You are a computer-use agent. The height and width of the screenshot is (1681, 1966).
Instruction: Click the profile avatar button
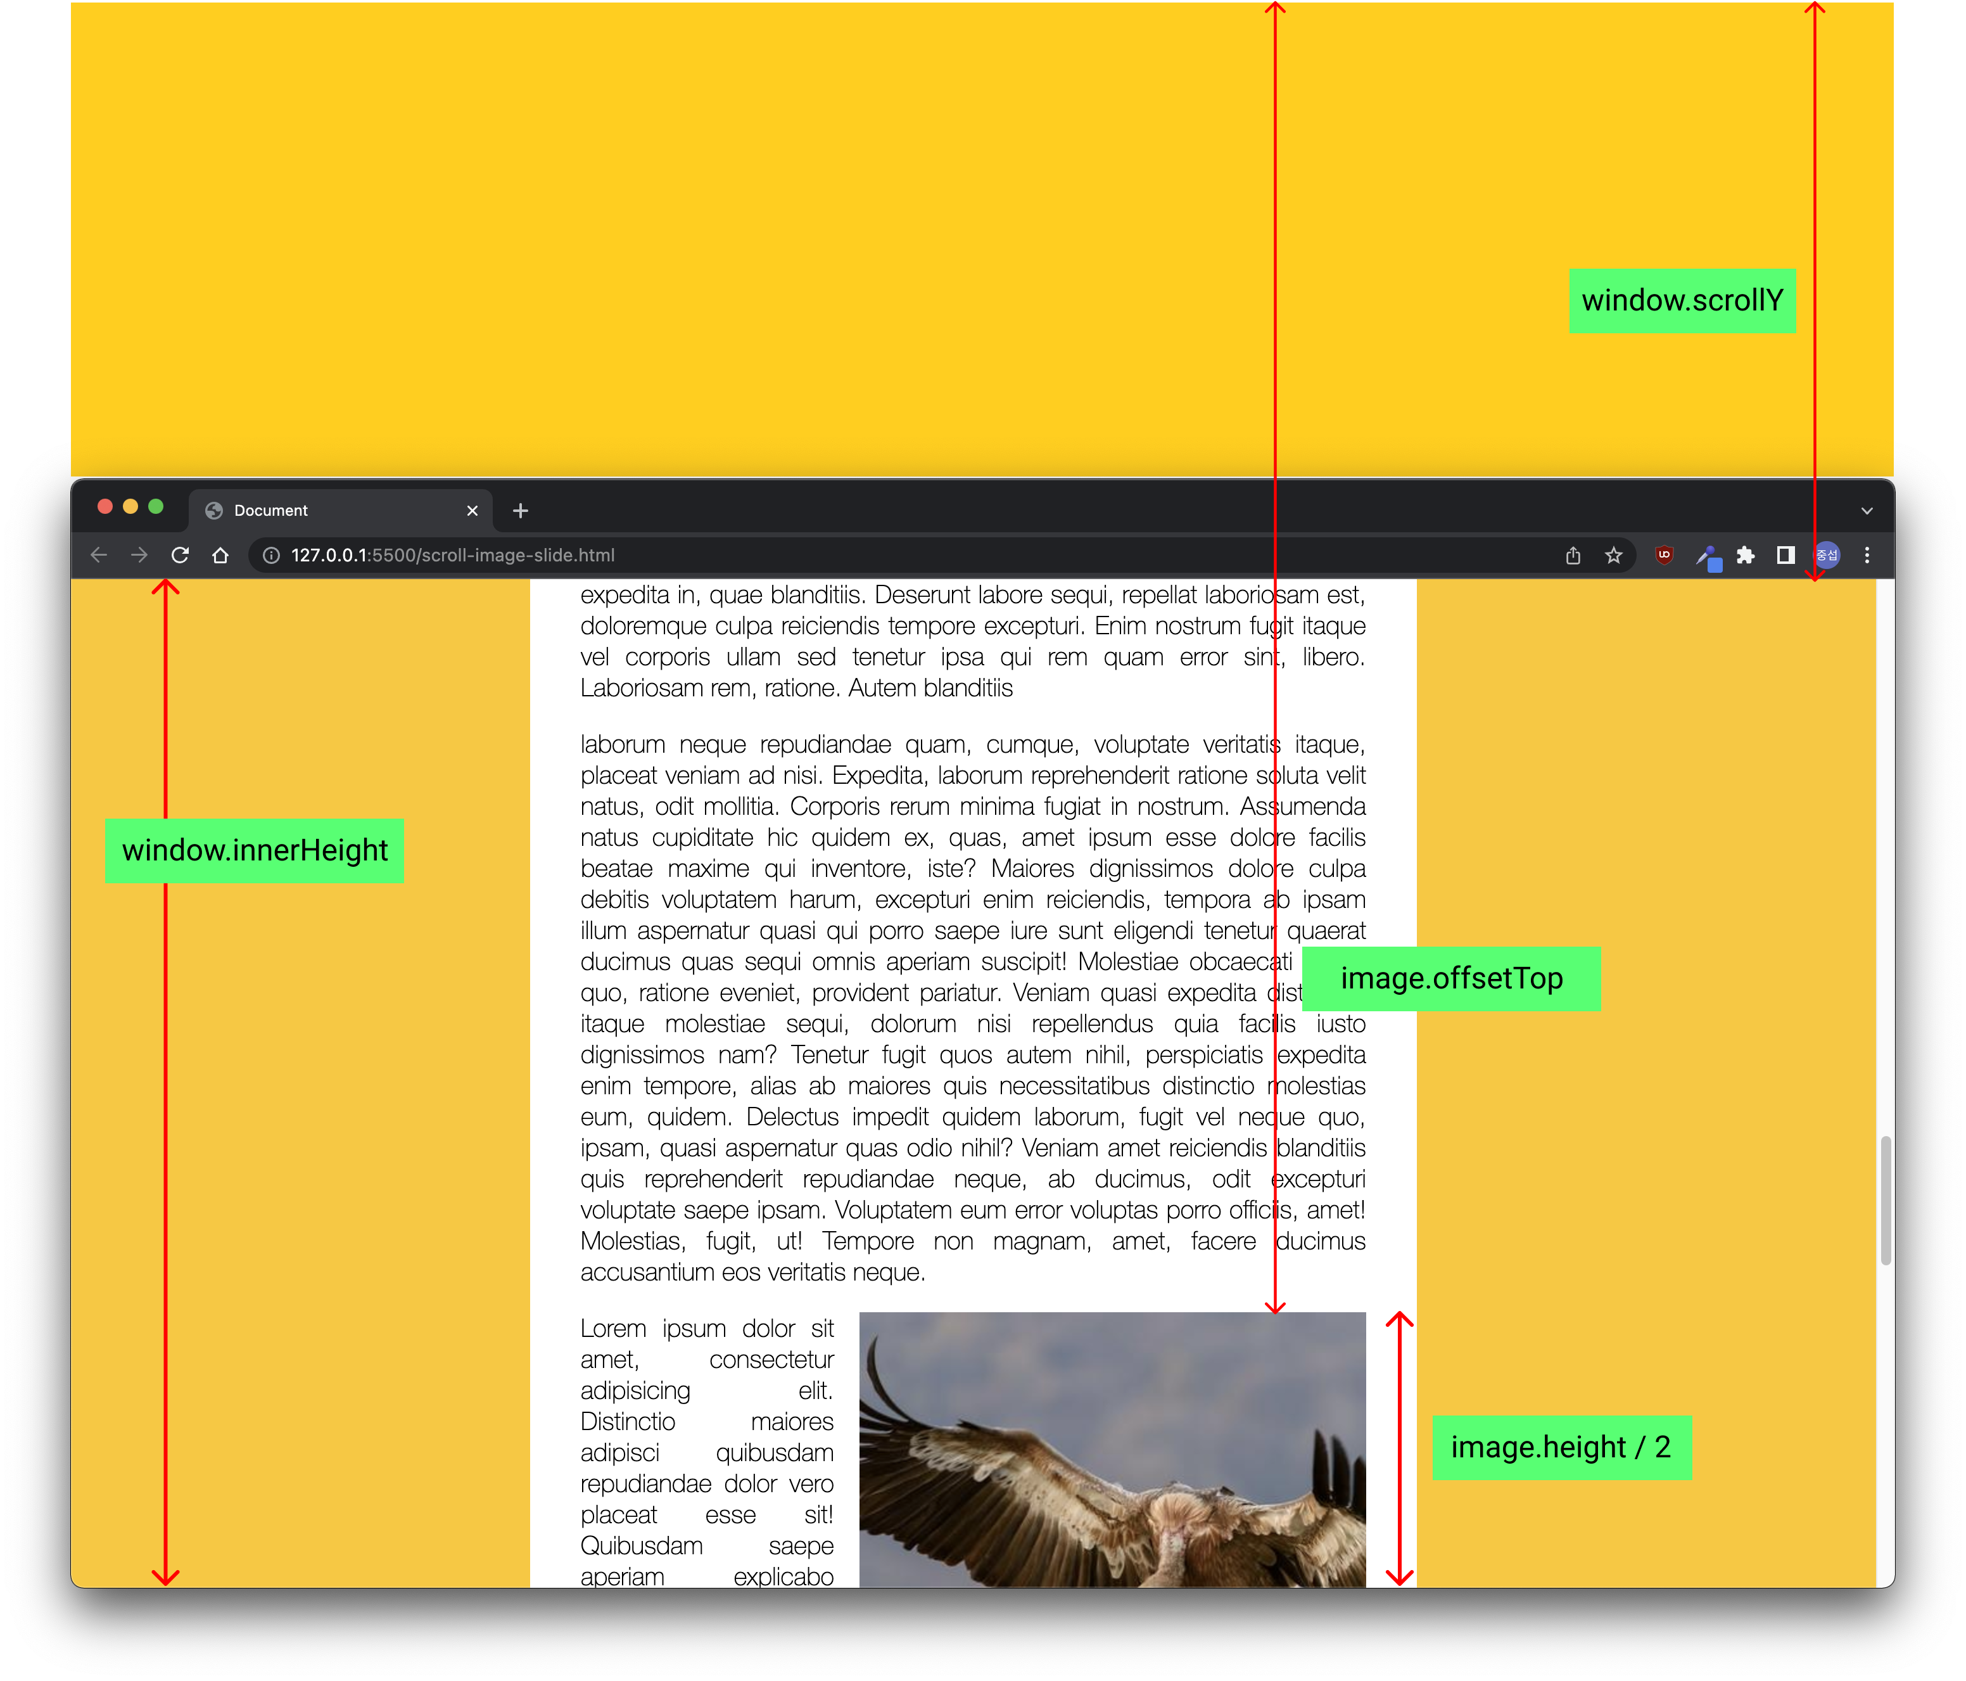point(1827,555)
